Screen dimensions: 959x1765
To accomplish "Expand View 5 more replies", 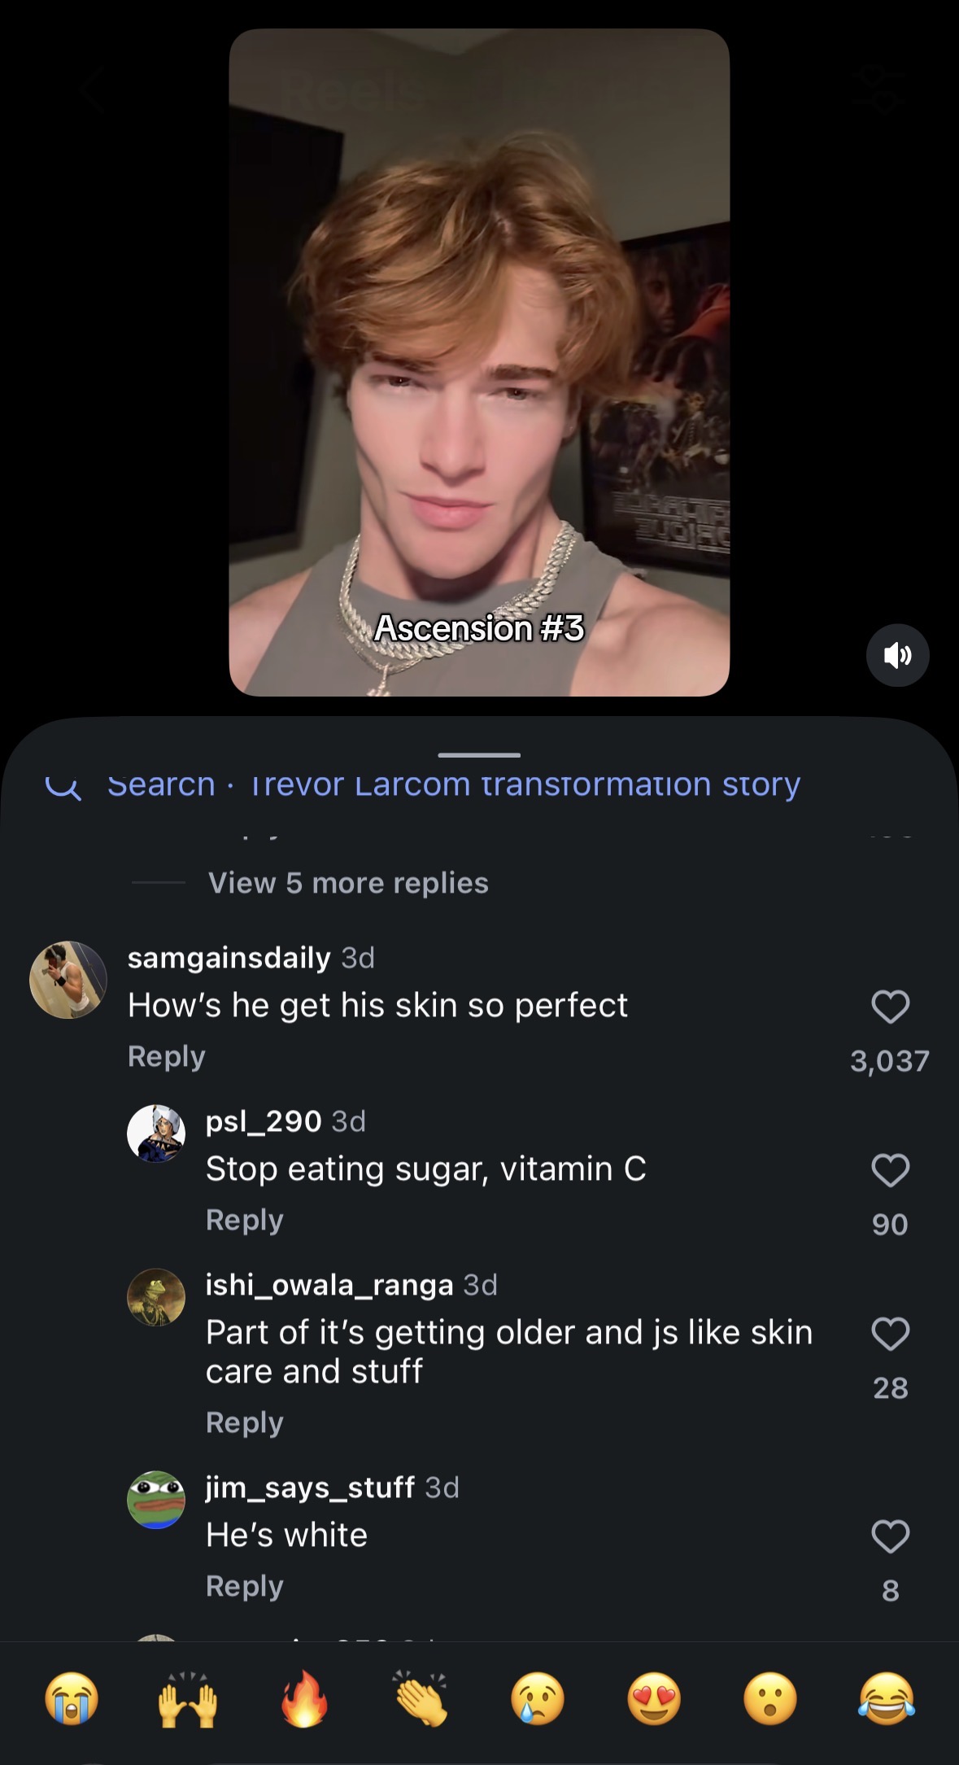I will point(348,883).
